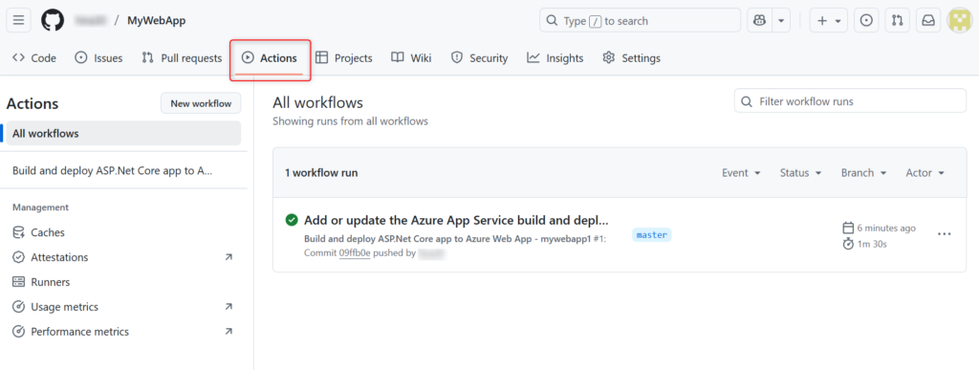Click the 1 workflow run header text
Screen dimensions: 979x370
tap(321, 173)
